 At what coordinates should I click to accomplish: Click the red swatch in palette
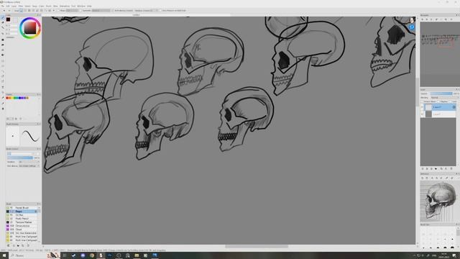coord(7,98)
